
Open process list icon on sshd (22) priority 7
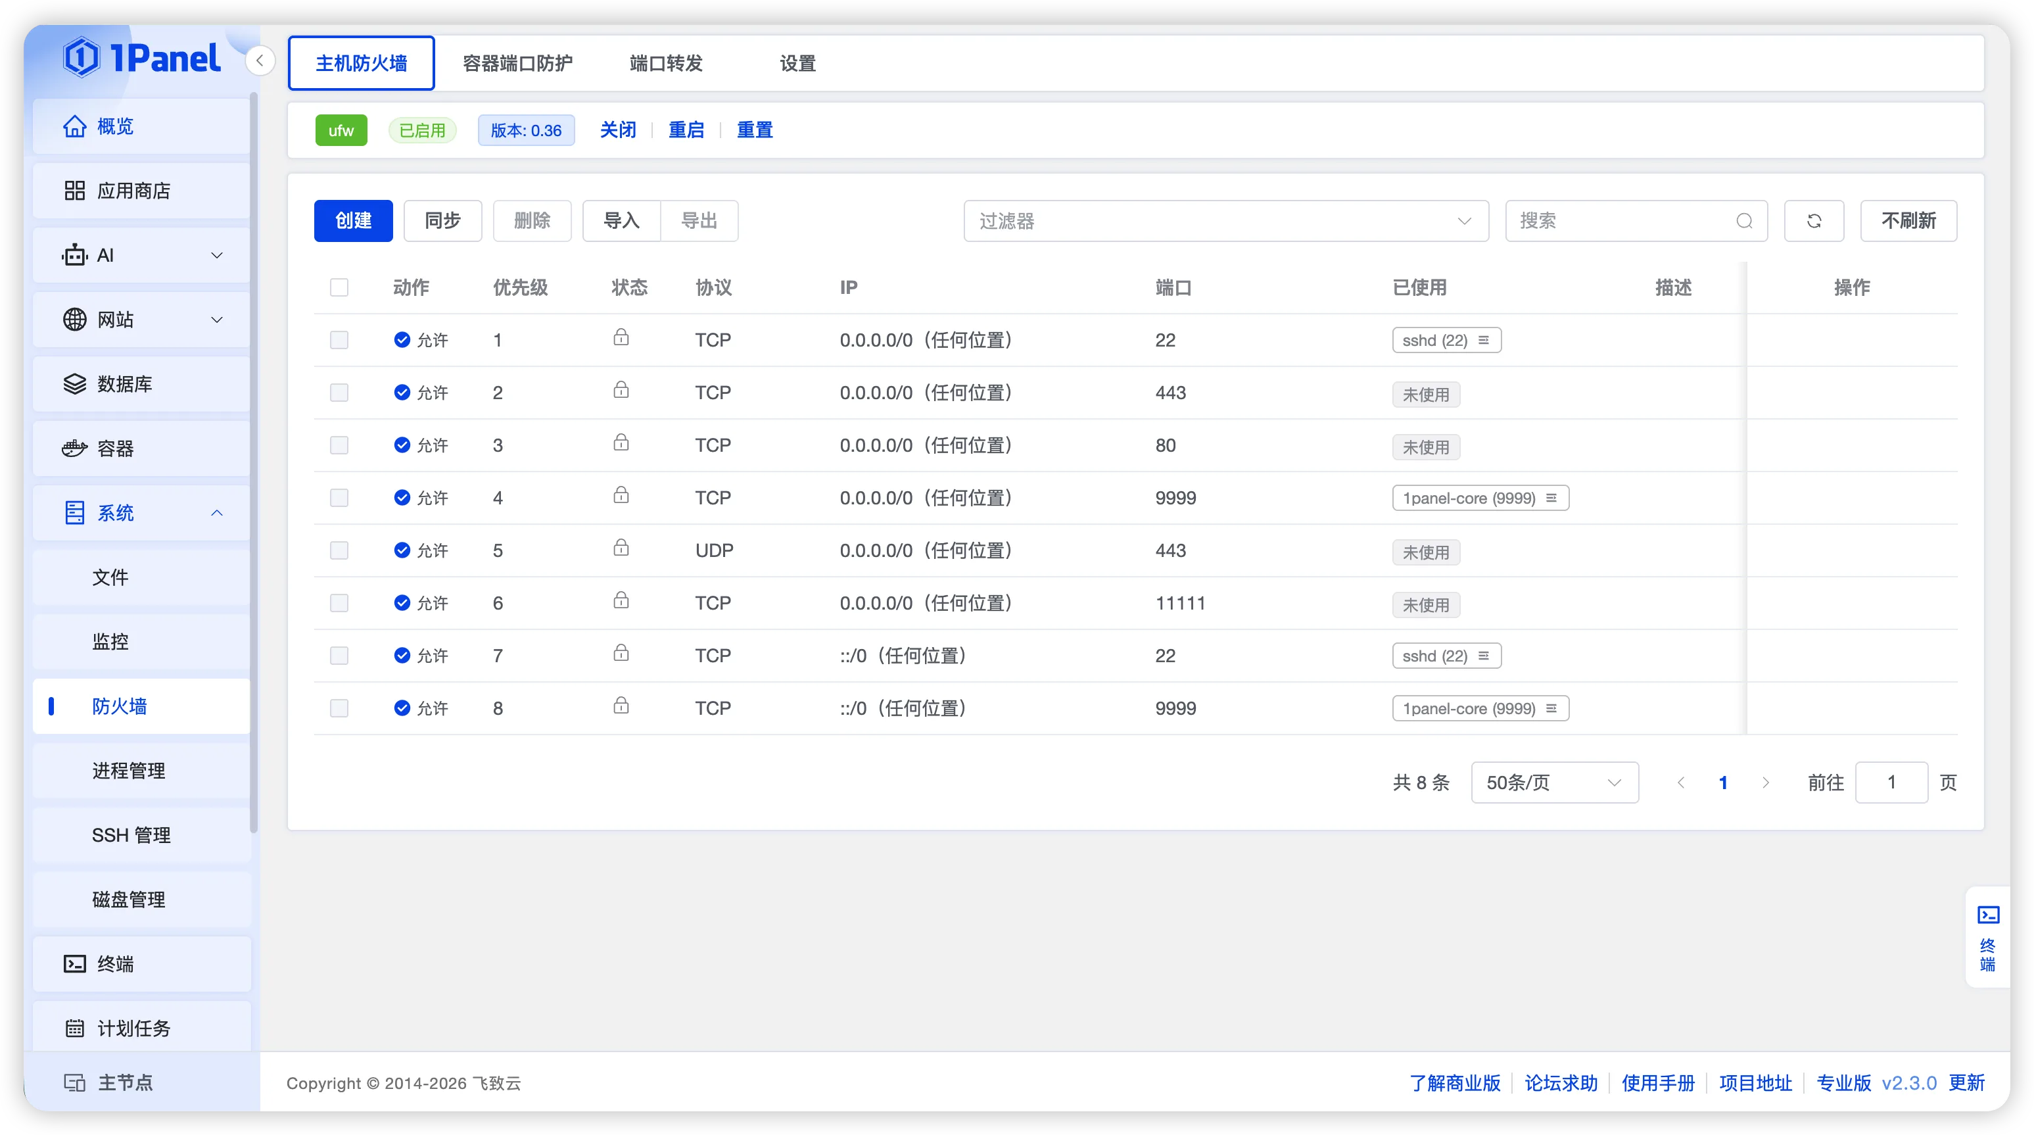[1484, 656]
